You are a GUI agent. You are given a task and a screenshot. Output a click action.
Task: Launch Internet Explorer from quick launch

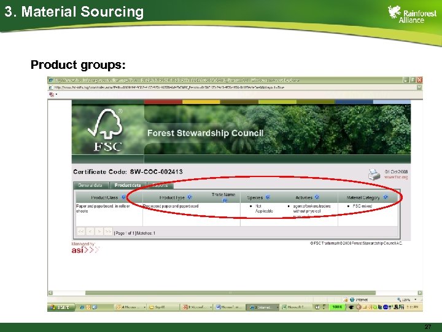click(x=82, y=307)
